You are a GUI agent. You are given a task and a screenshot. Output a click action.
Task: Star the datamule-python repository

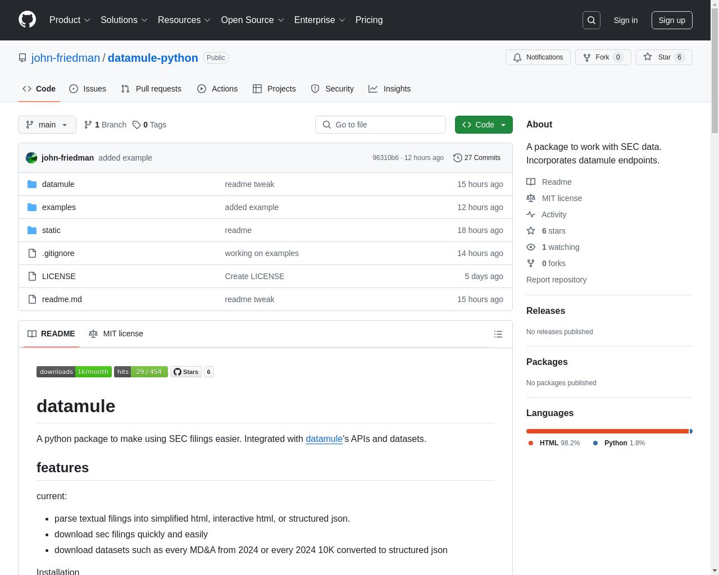[x=664, y=57]
